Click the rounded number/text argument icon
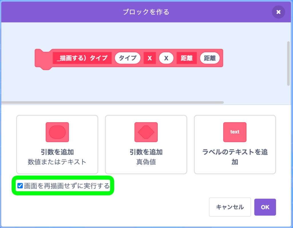293x228 pixels. (x=57, y=132)
